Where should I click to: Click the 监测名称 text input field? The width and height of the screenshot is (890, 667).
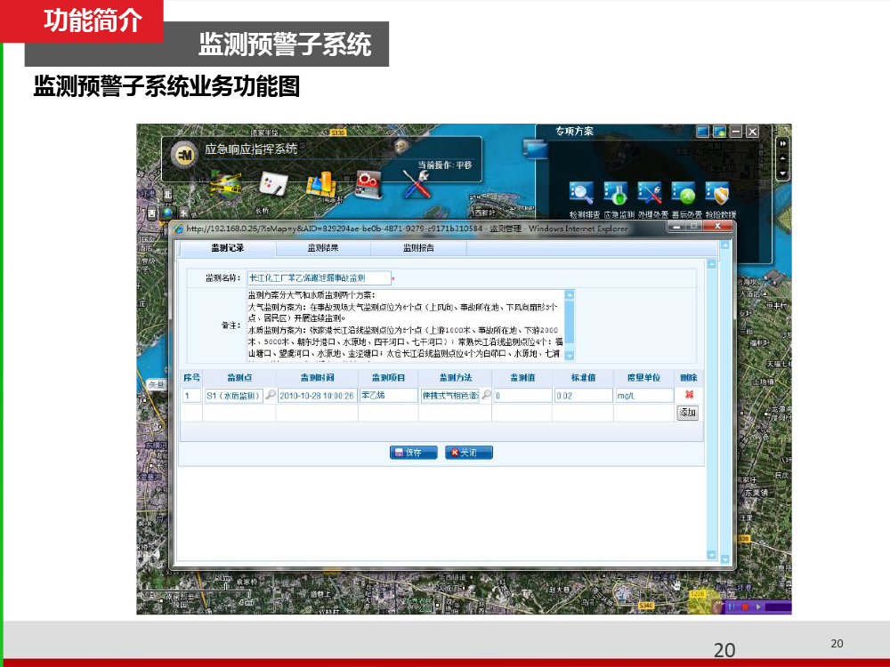tap(318, 278)
